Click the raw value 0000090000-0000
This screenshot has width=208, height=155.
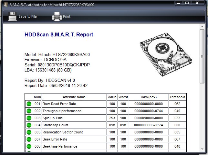(x=149, y=118)
